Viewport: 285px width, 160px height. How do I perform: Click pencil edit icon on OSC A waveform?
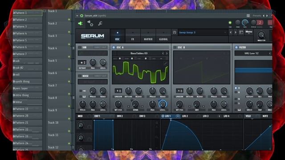point(165,63)
